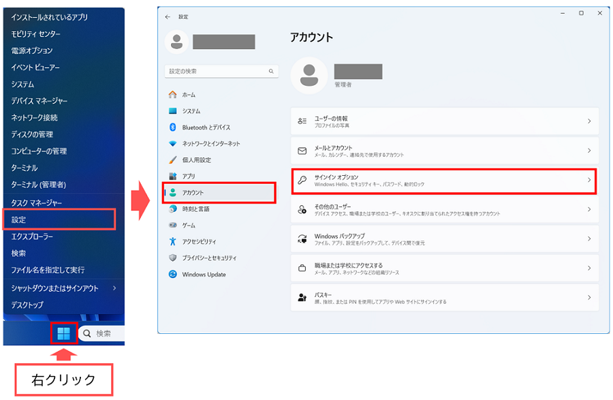
Task: Click the back arrow in Settings window
Action: click(168, 17)
